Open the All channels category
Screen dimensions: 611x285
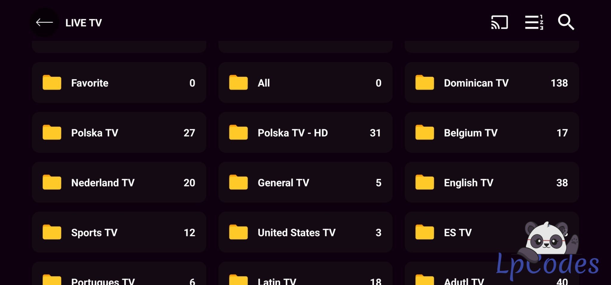click(x=305, y=83)
